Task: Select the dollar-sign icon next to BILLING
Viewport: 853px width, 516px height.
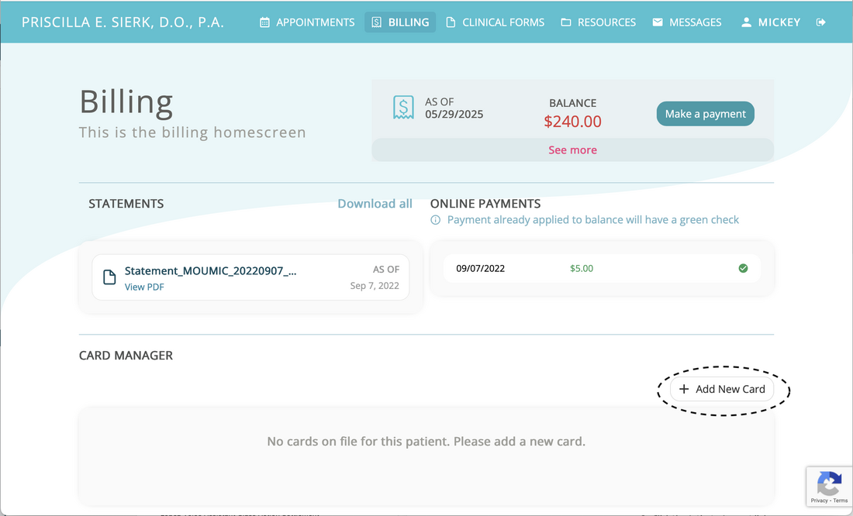Action: (x=376, y=22)
